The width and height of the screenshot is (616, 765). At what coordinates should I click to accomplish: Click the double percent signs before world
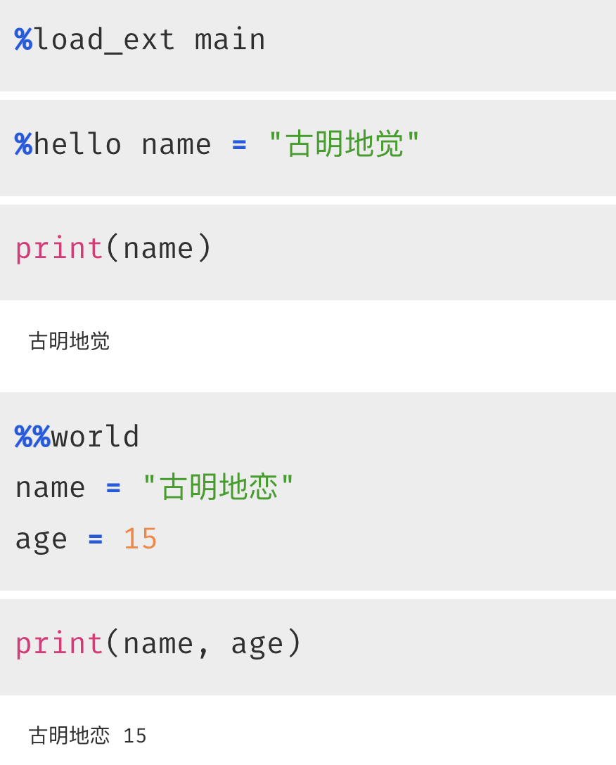click(33, 436)
